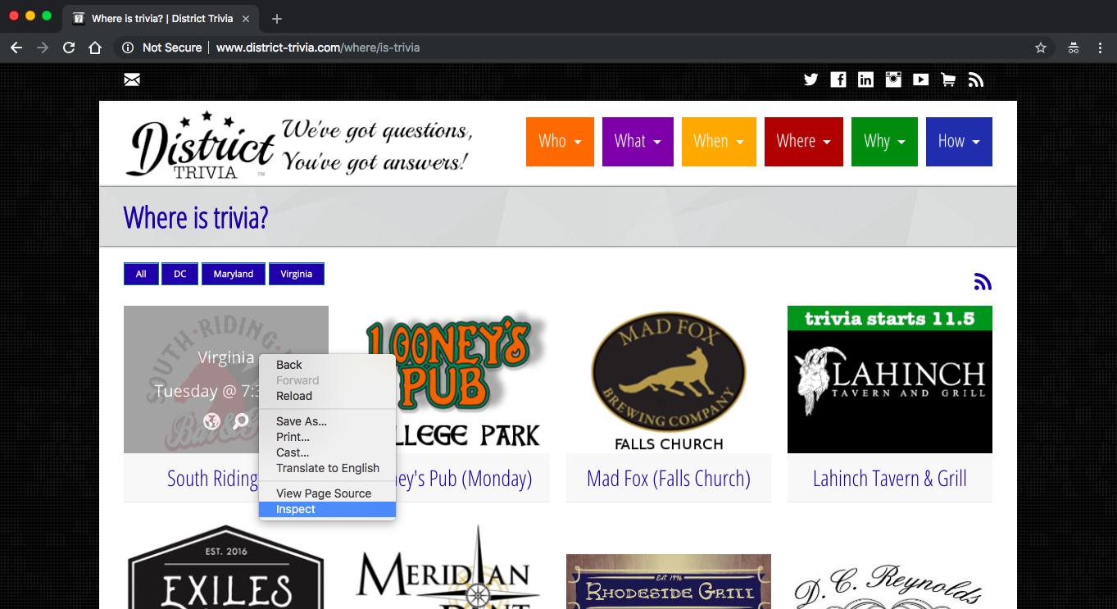
Task: Choose Reload in context menu
Action: [327, 396]
